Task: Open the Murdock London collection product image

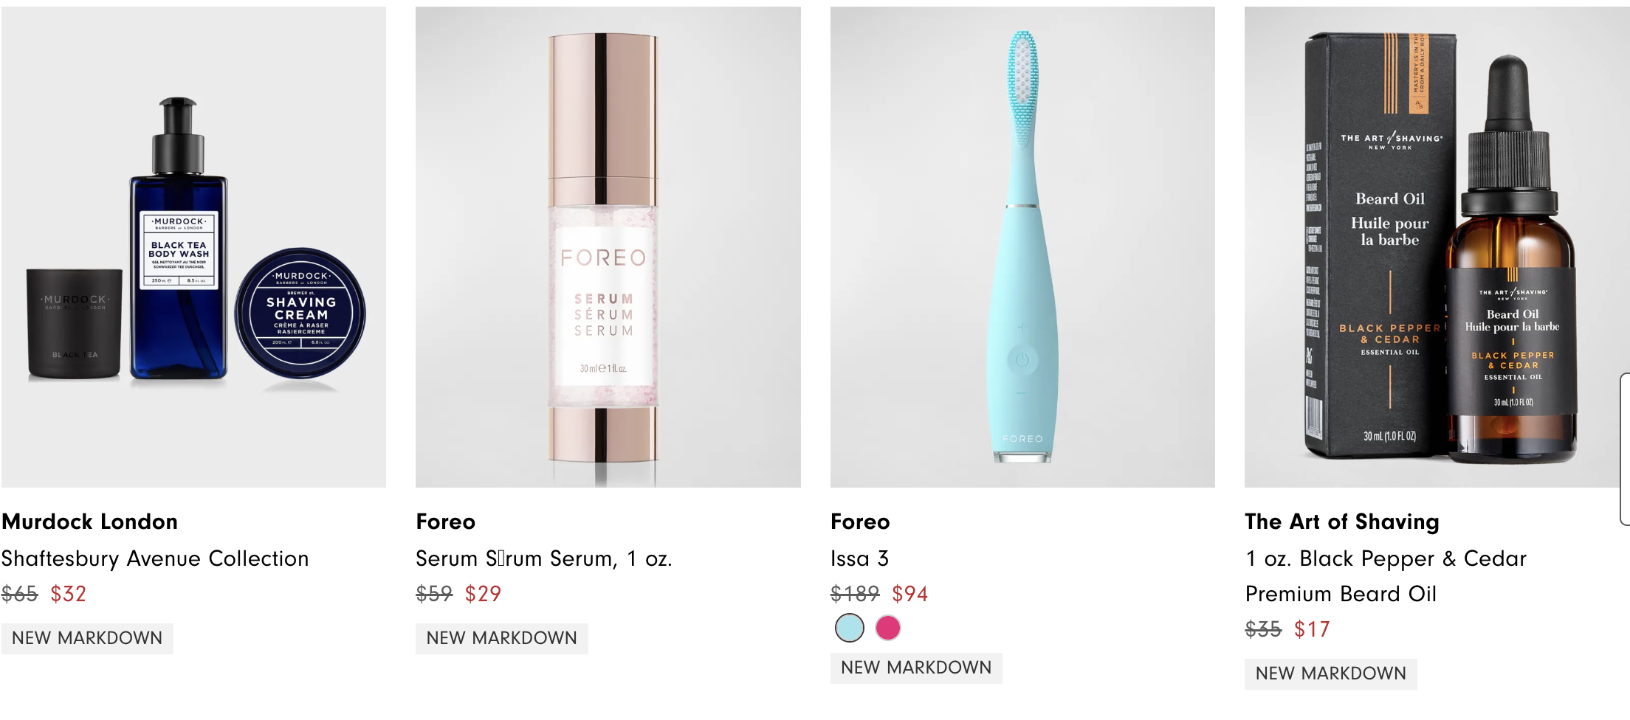Action: click(x=193, y=247)
